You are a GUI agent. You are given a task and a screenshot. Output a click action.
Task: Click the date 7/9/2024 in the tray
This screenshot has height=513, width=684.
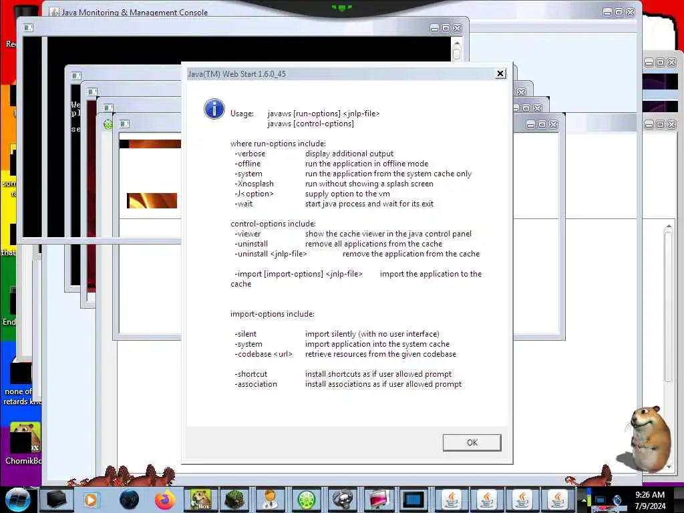(650, 506)
